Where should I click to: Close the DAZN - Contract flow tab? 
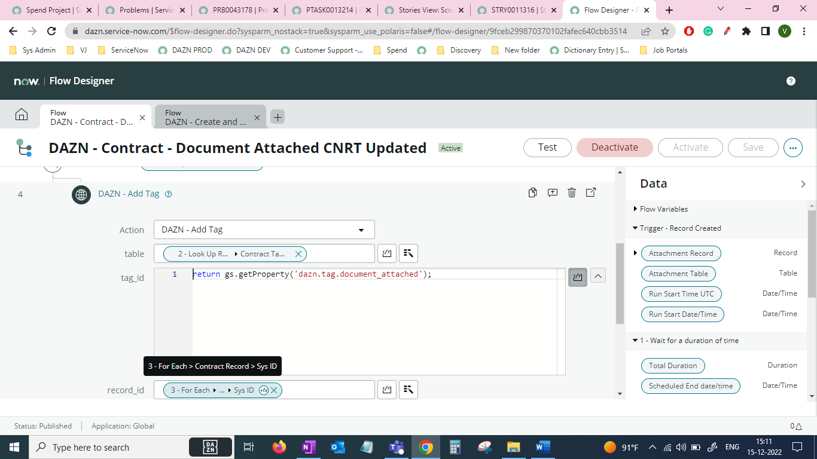point(142,117)
